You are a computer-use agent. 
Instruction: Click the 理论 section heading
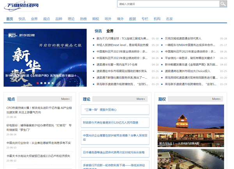pos(87,99)
